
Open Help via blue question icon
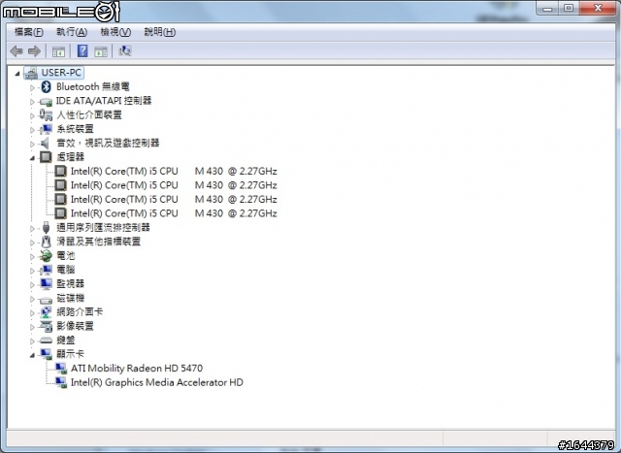tap(82, 51)
